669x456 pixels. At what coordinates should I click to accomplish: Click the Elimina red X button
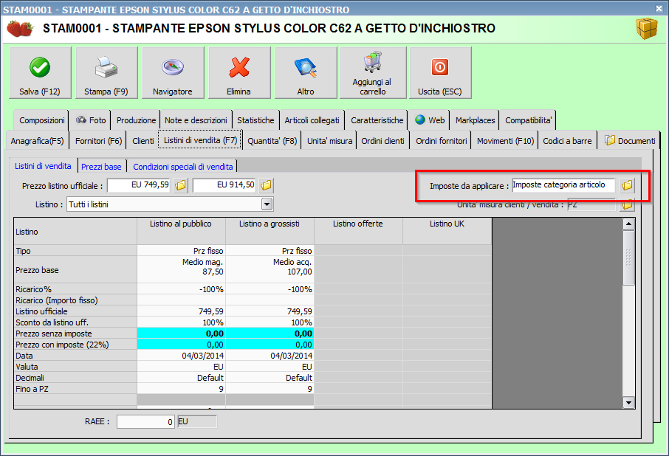click(239, 73)
